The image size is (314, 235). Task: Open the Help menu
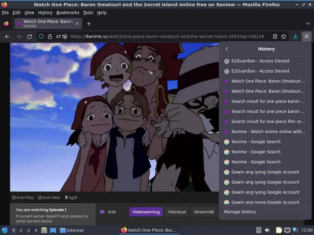(102, 13)
